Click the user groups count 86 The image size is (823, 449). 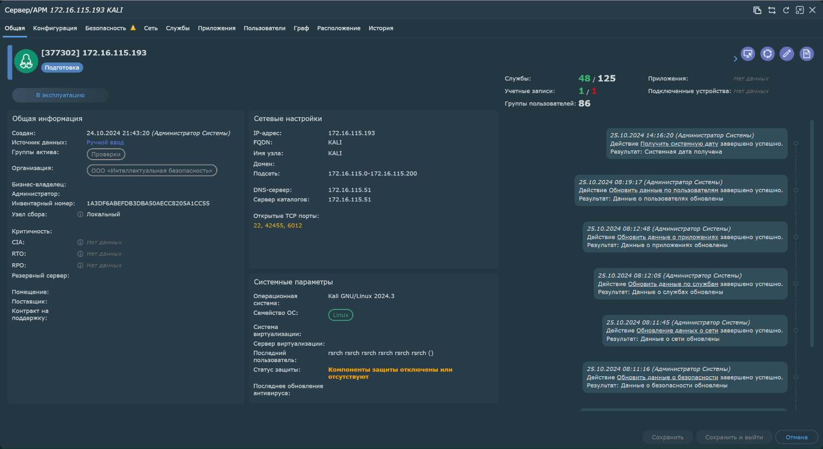(584, 103)
